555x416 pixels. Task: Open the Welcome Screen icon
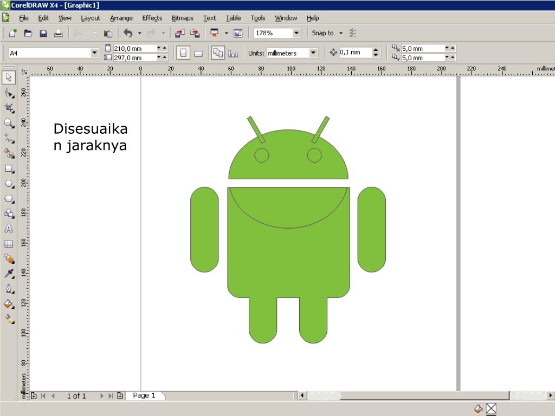pyautogui.click(x=238, y=33)
